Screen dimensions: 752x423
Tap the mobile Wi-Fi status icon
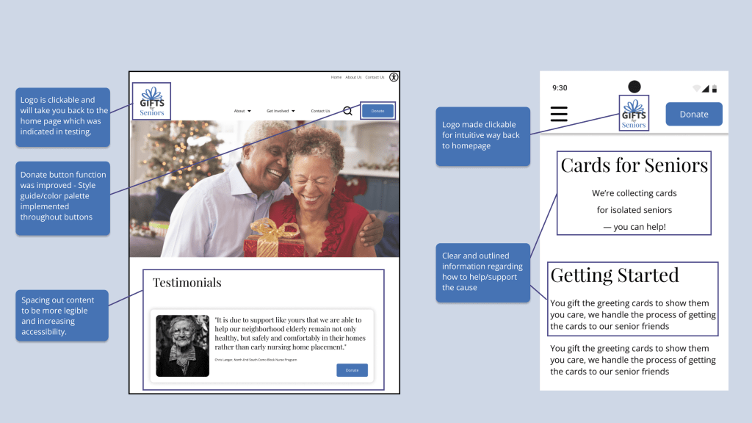(696, 88)
